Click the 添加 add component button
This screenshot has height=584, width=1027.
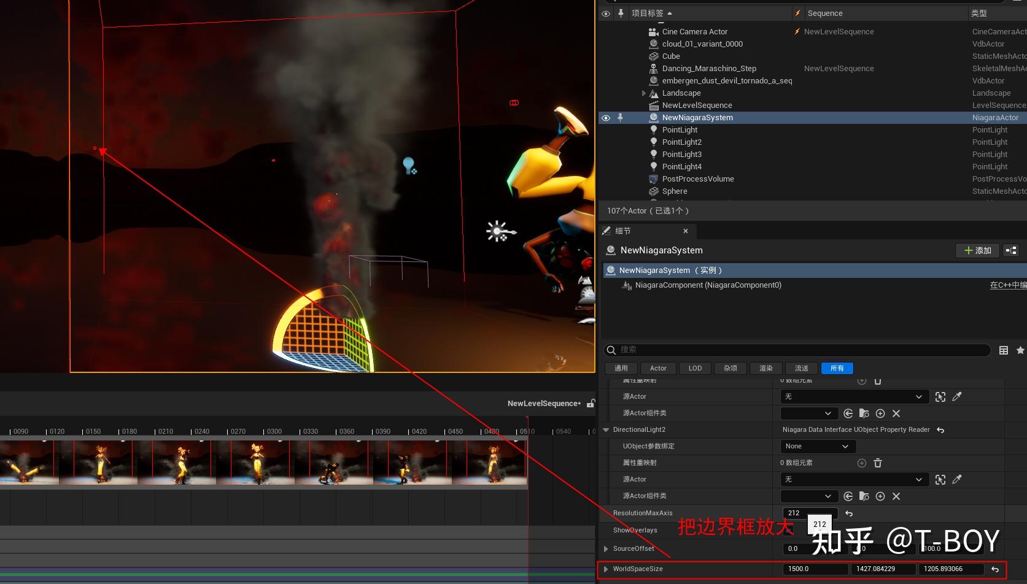pos(977,250)
